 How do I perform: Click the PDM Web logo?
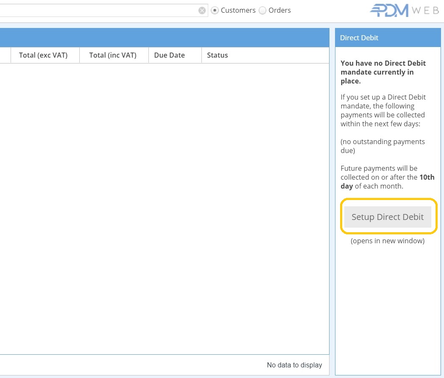pos(404,11)
